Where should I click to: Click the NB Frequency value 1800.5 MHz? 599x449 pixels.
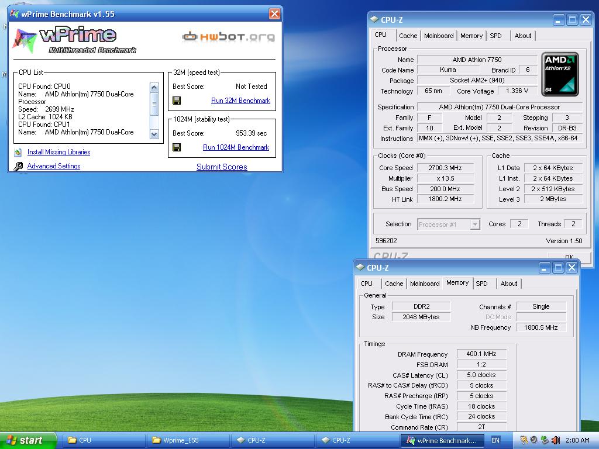click(541, 327)
